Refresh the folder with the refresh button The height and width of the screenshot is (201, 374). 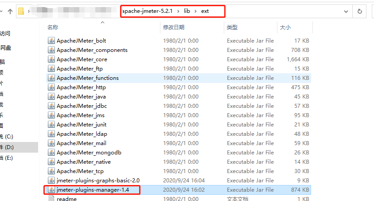click(359, 11)
